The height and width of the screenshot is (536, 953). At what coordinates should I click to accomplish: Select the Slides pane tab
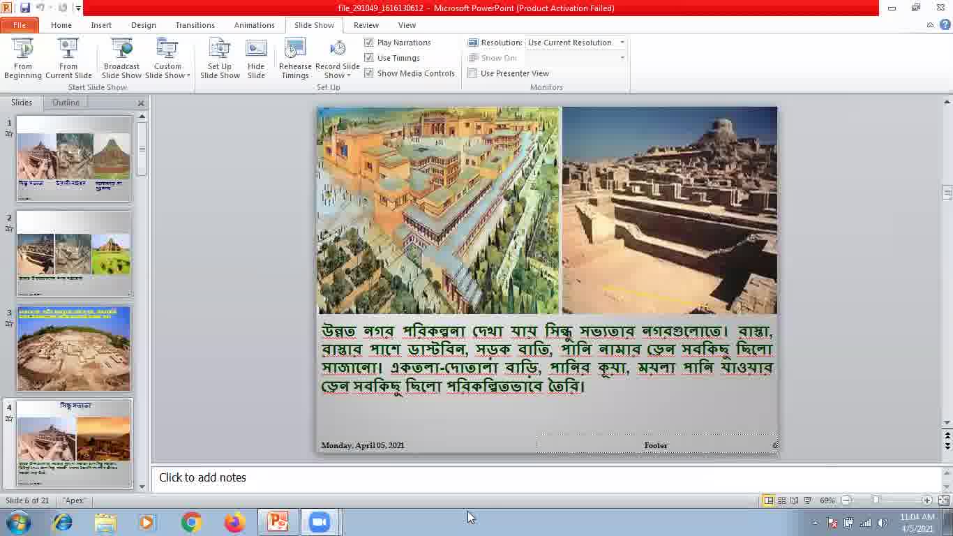point(22,103)
